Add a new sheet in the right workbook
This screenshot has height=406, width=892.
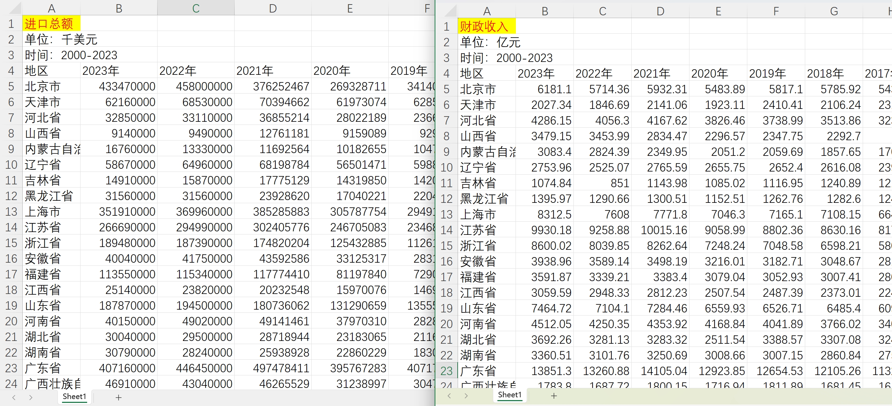pos(554,396)
